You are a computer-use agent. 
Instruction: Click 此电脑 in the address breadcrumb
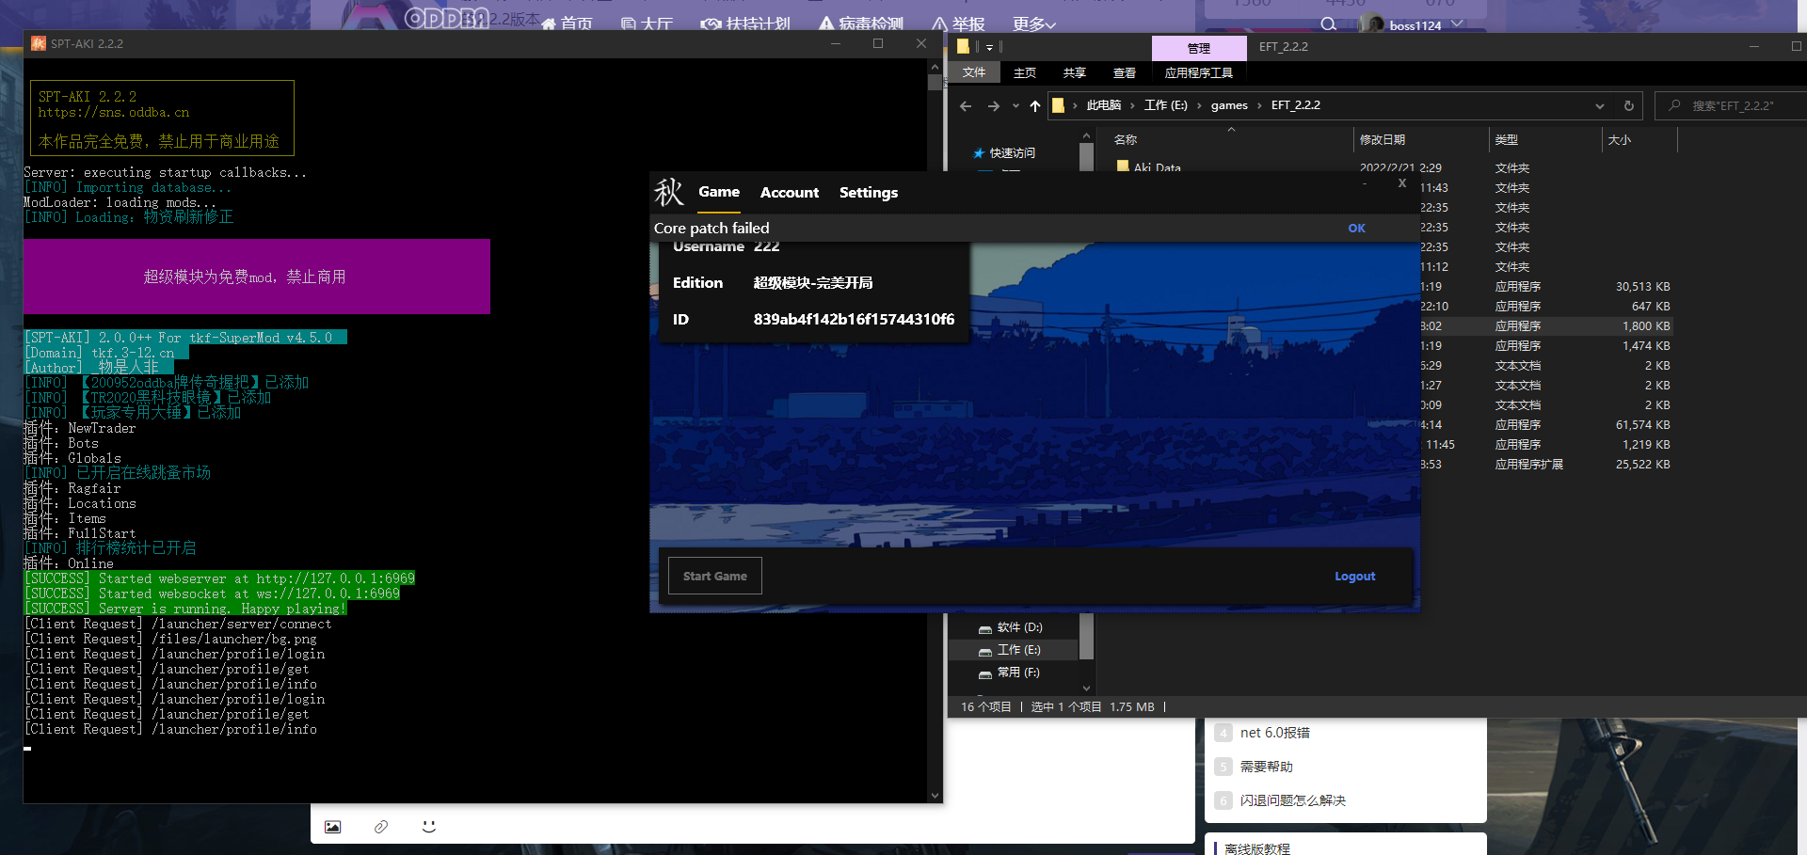(1103, 105)
